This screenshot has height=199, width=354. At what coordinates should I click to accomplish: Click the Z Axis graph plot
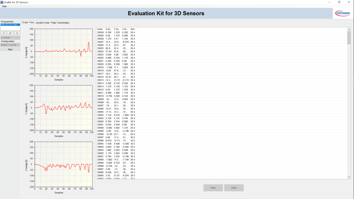(64, 164)
